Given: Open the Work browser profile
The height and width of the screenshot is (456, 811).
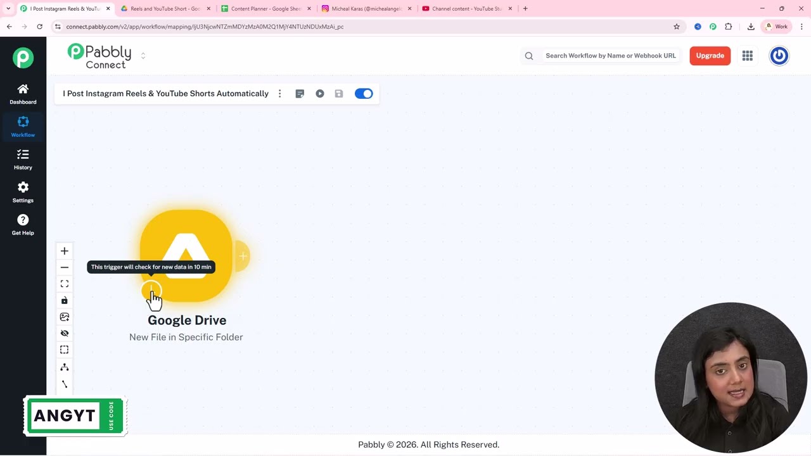Looking at the screenshot, I should click(776, 27).
